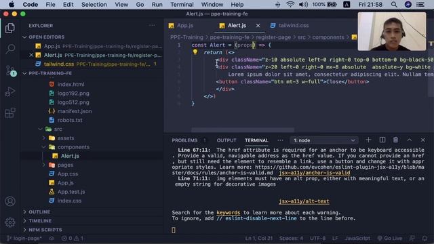Expand the pages folder
The height and width of the screenshot is (244, 434).
[65, 165]
